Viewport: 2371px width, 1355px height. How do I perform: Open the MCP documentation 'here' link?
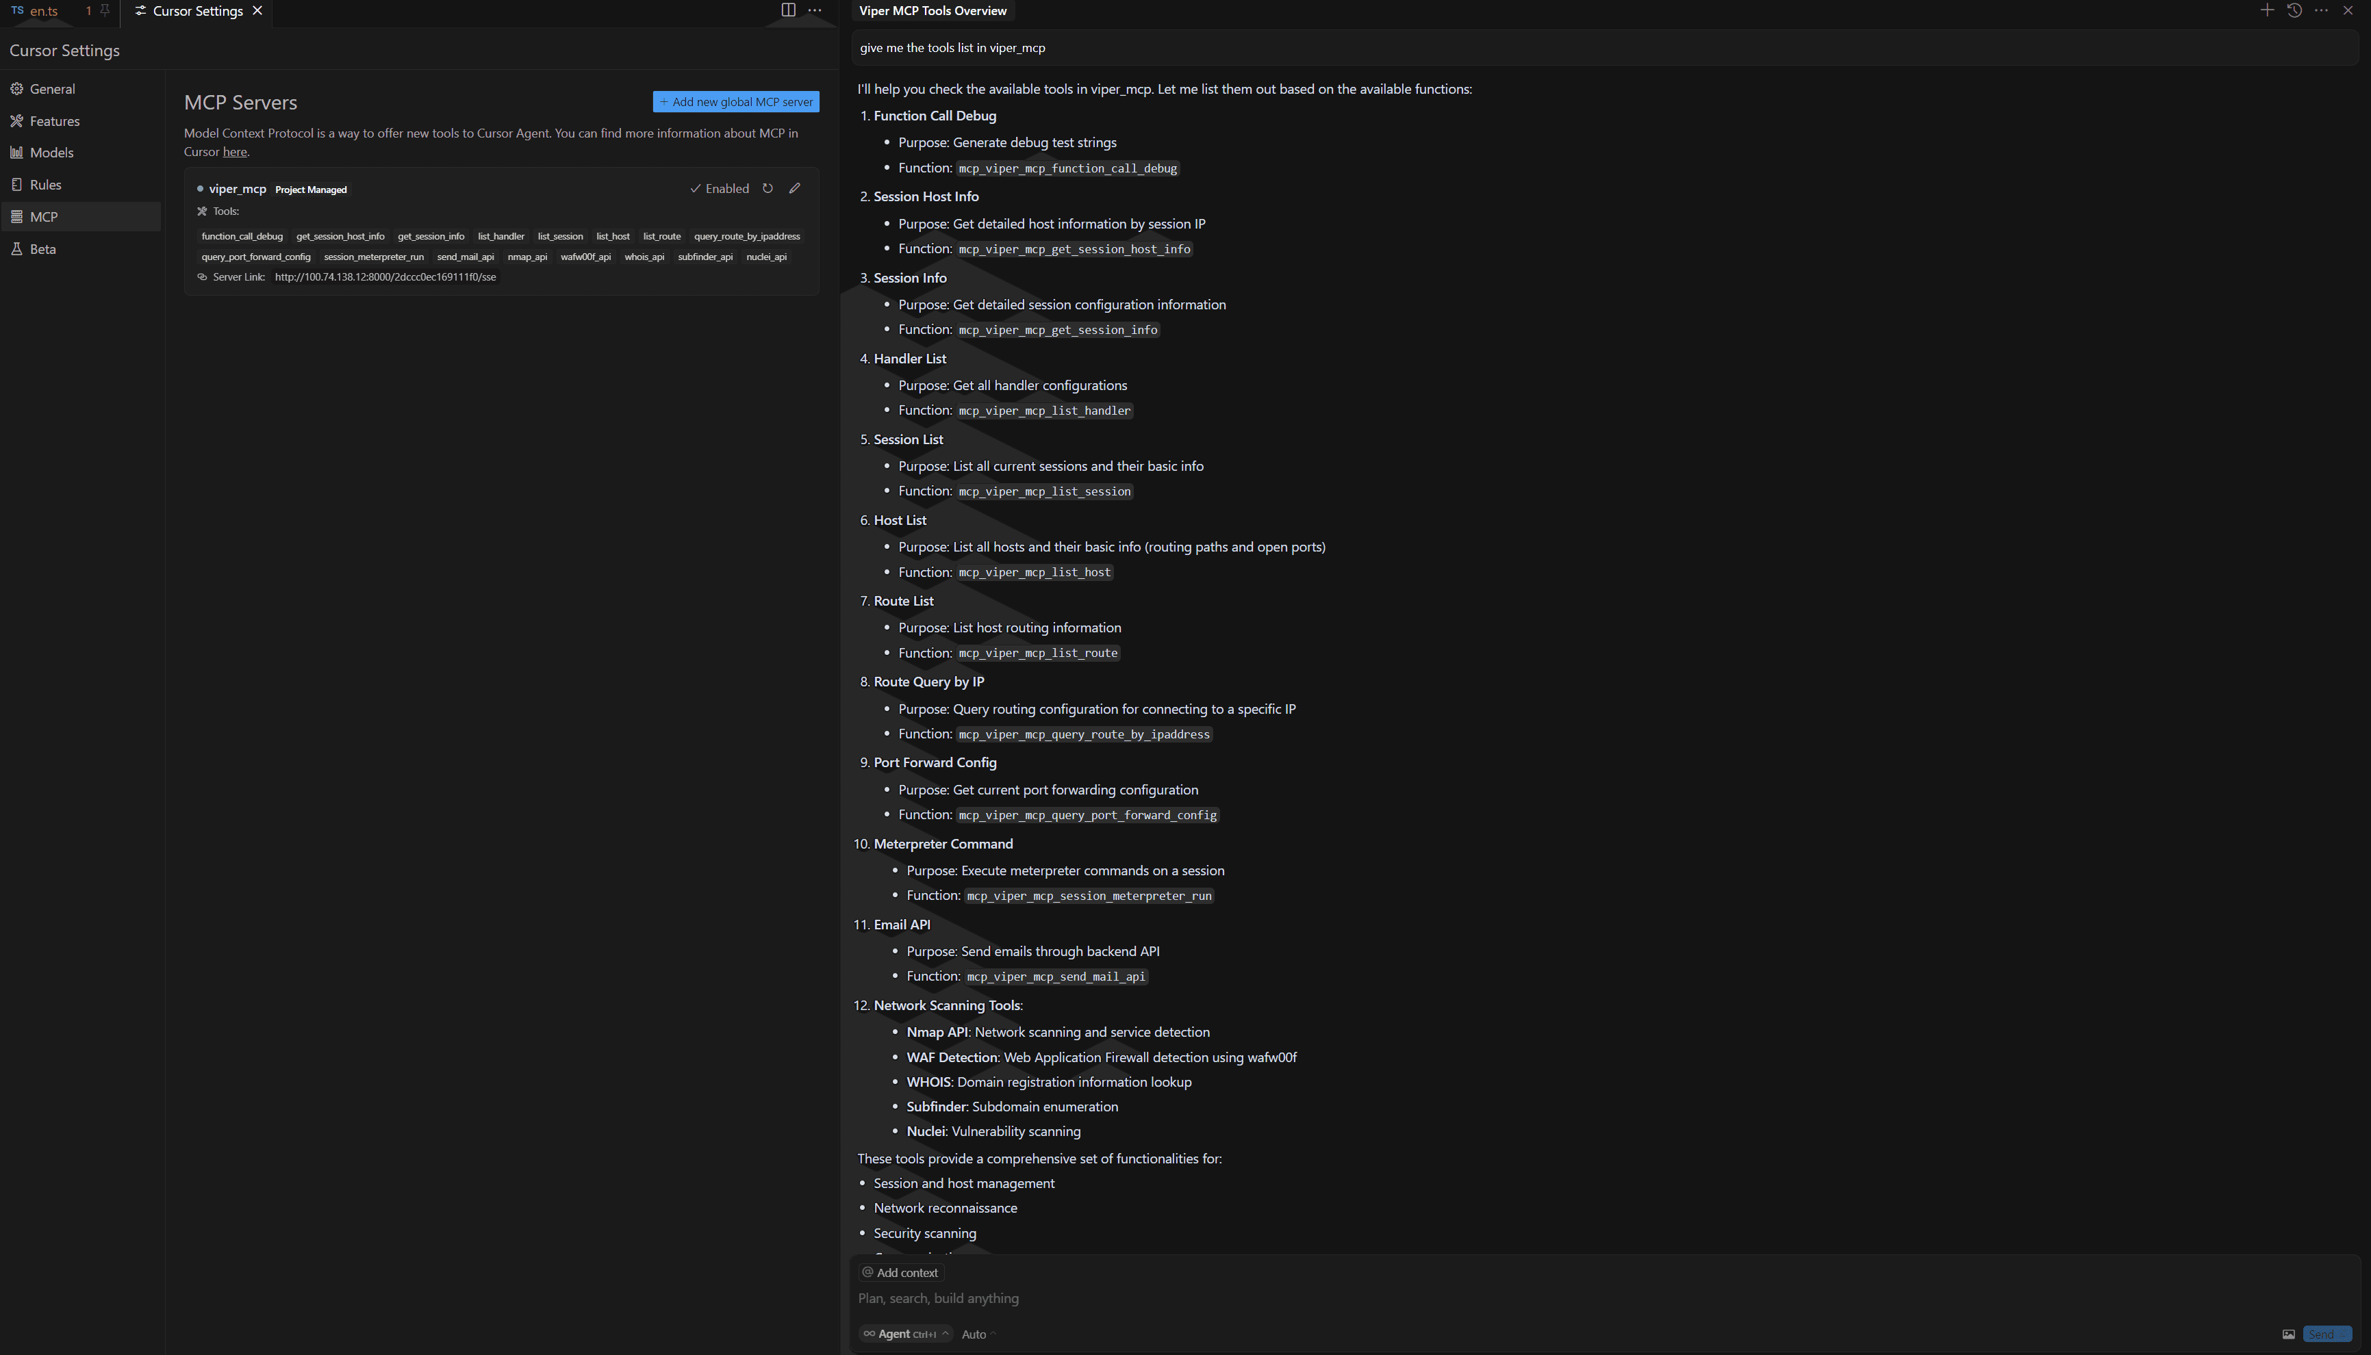coord(235,152)
